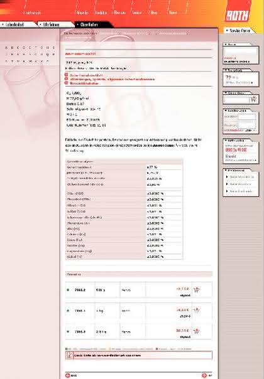The image size is (264, 379).
Task: Open the Shop menu in the top navigation
Action: (153, 13)
